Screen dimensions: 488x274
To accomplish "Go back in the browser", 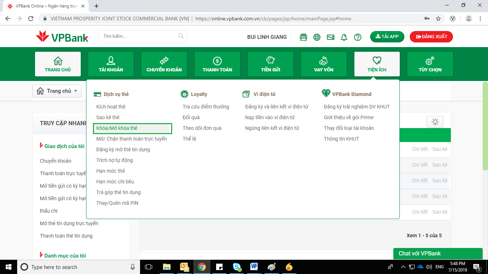I will point(8,19).
